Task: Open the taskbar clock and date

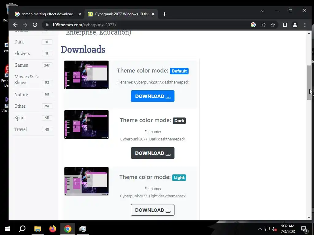Action: click(288, 229)
